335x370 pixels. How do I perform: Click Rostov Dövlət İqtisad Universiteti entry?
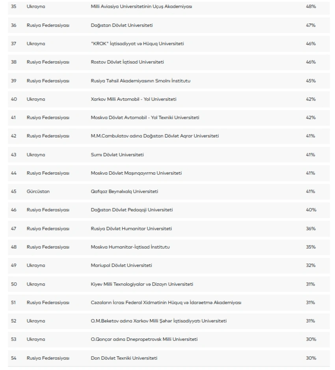click(x=127, y=62)
